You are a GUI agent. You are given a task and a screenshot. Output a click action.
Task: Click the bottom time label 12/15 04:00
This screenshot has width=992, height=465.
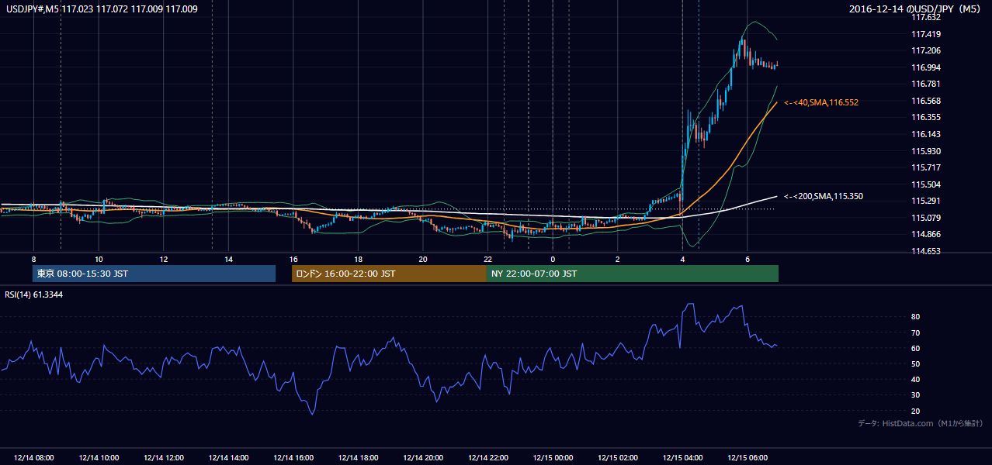pyautogui.click(x=683, y=458)
